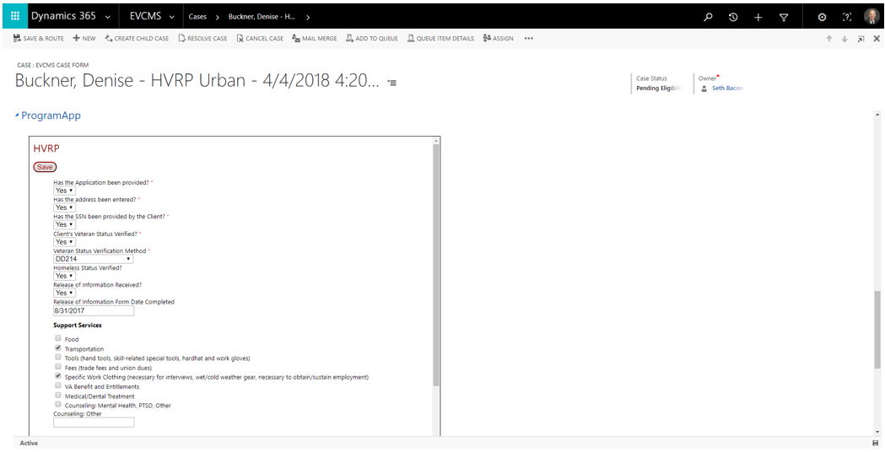This screenshot has width=885, height=452.
Task: Collapse the ProgramApp section
Action: coord(17,116)
